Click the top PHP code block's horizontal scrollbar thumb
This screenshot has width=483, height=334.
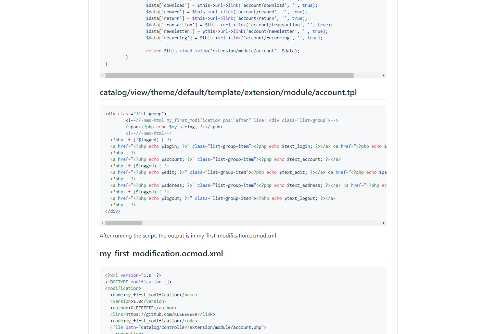(x=229, y=75)
